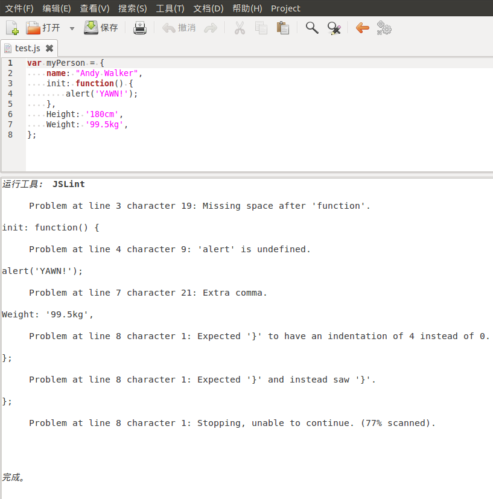Click the JSLint heading in the output
This screenshot has width=493, height=499.
[68, 184]
